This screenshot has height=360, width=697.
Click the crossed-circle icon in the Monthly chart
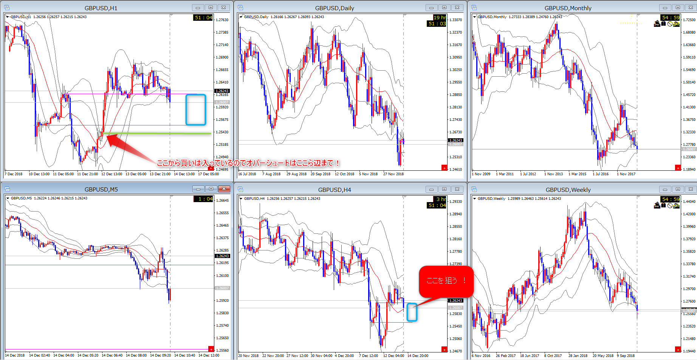[670, 24]
